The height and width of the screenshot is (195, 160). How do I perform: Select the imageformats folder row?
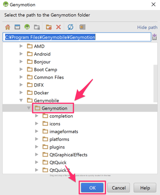click(80, 131)
